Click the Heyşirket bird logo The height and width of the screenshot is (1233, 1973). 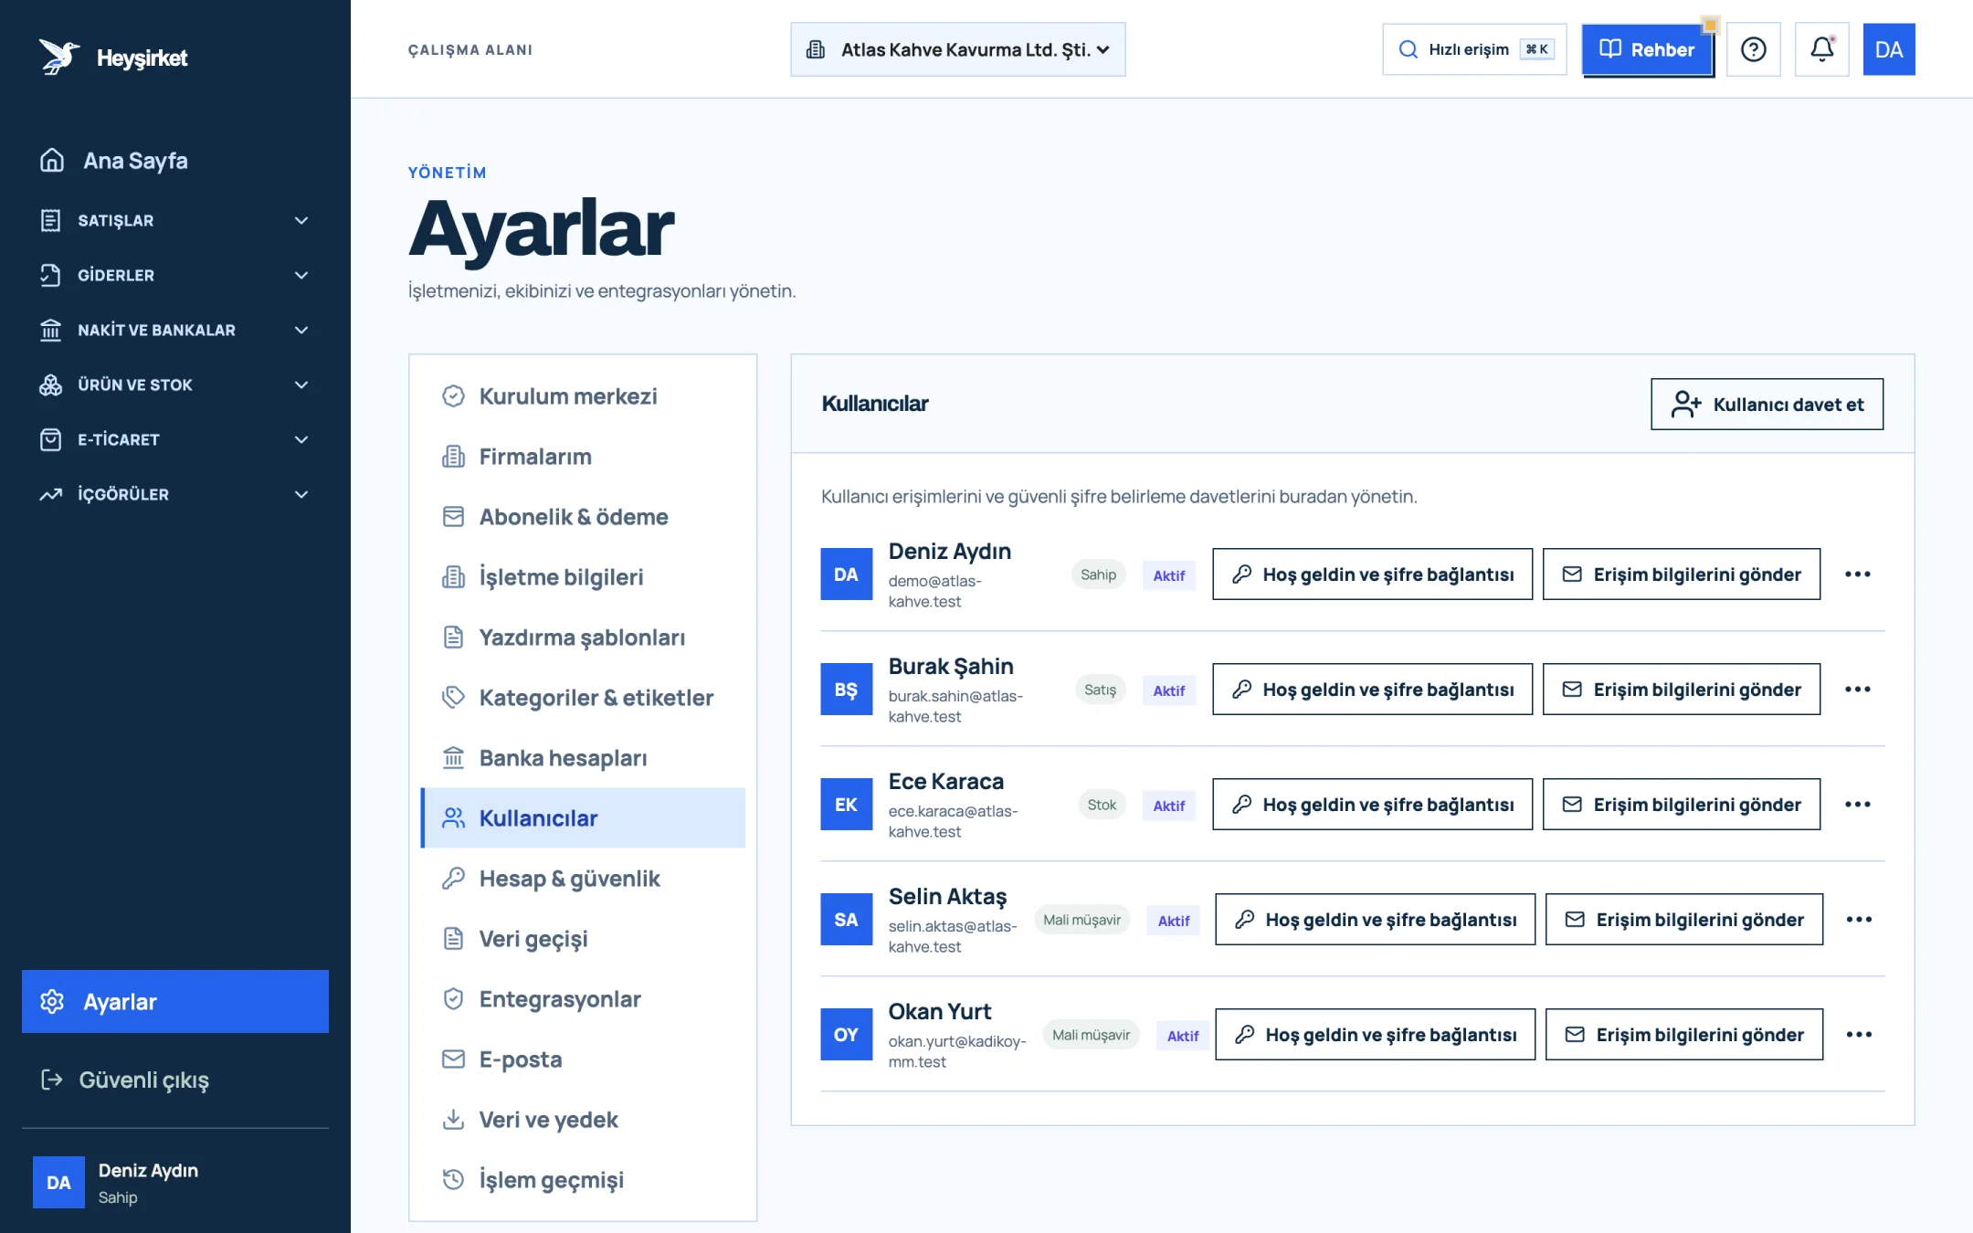[59, 58]
